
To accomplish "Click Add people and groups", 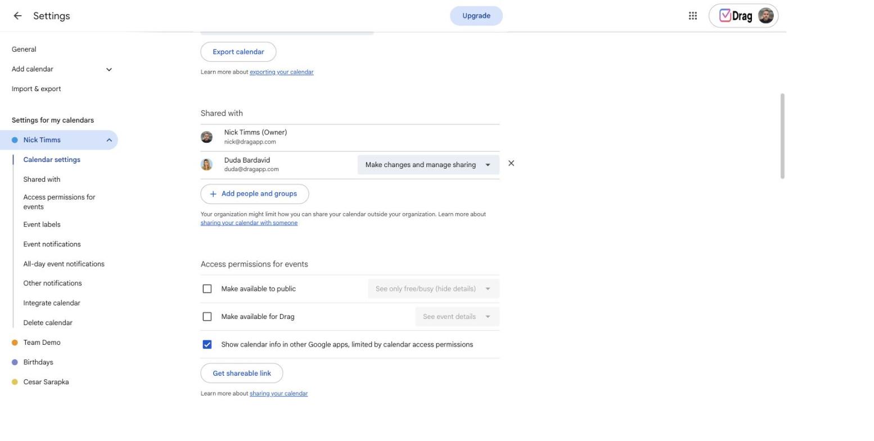I will click(x=255, y=194).
